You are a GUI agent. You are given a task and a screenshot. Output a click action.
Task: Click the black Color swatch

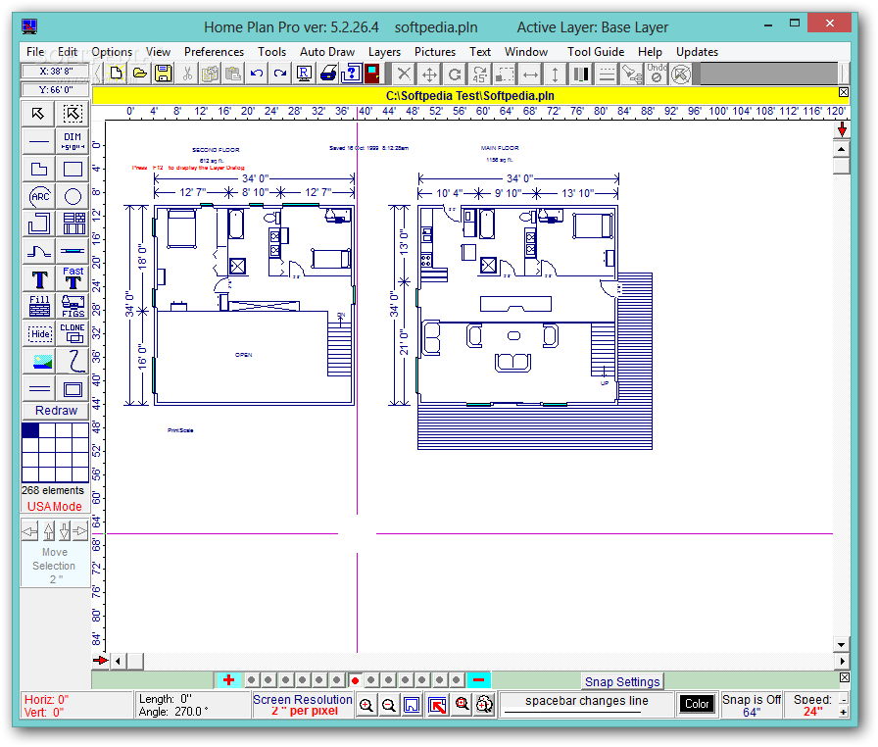(x=697, y=703)
